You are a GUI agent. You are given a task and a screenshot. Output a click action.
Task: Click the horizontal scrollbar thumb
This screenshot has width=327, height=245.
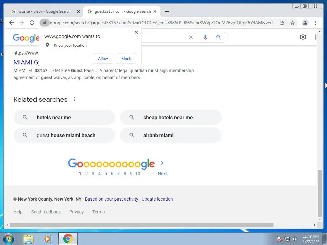pos(141,225)
